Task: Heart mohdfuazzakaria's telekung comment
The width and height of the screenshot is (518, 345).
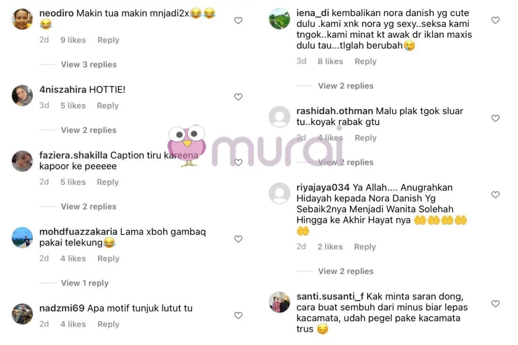Action: [x=238, y=239]
